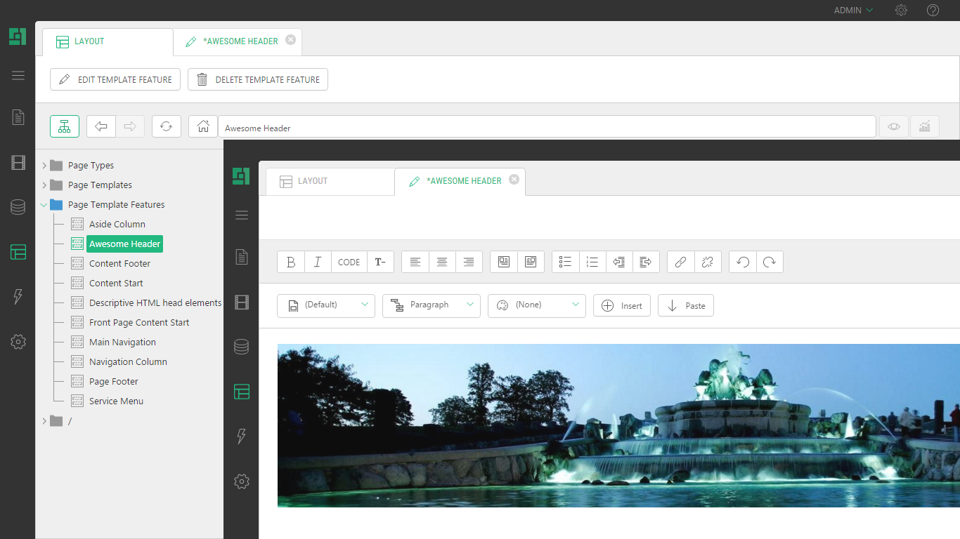The height and width of the screenshot is (539, 960).
Task: Redo edit in the editor
Action: tap(770, 262)
